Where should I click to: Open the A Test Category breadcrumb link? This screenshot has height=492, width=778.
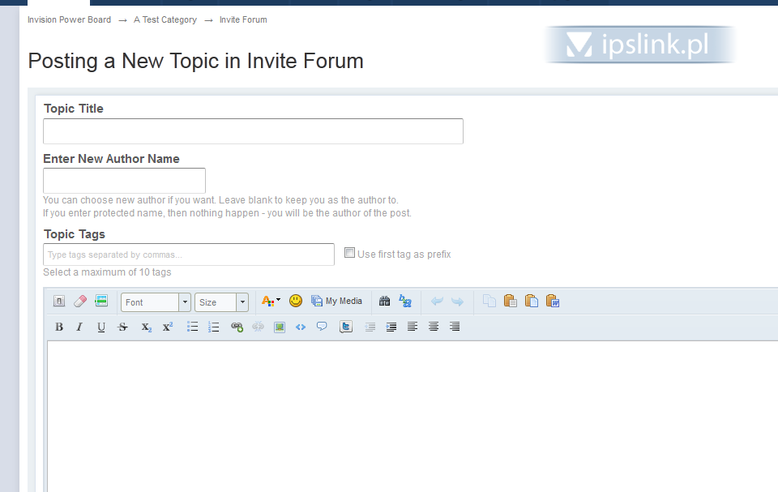coord(165,19)
